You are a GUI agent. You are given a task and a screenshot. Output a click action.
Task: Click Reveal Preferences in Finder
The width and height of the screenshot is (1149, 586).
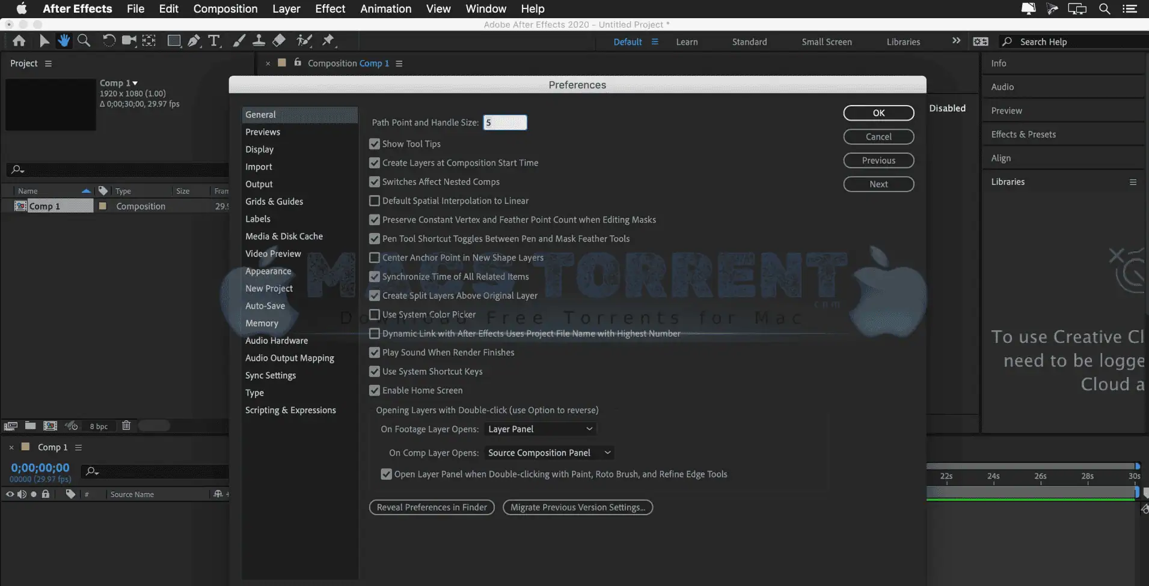tap(432, 507)
